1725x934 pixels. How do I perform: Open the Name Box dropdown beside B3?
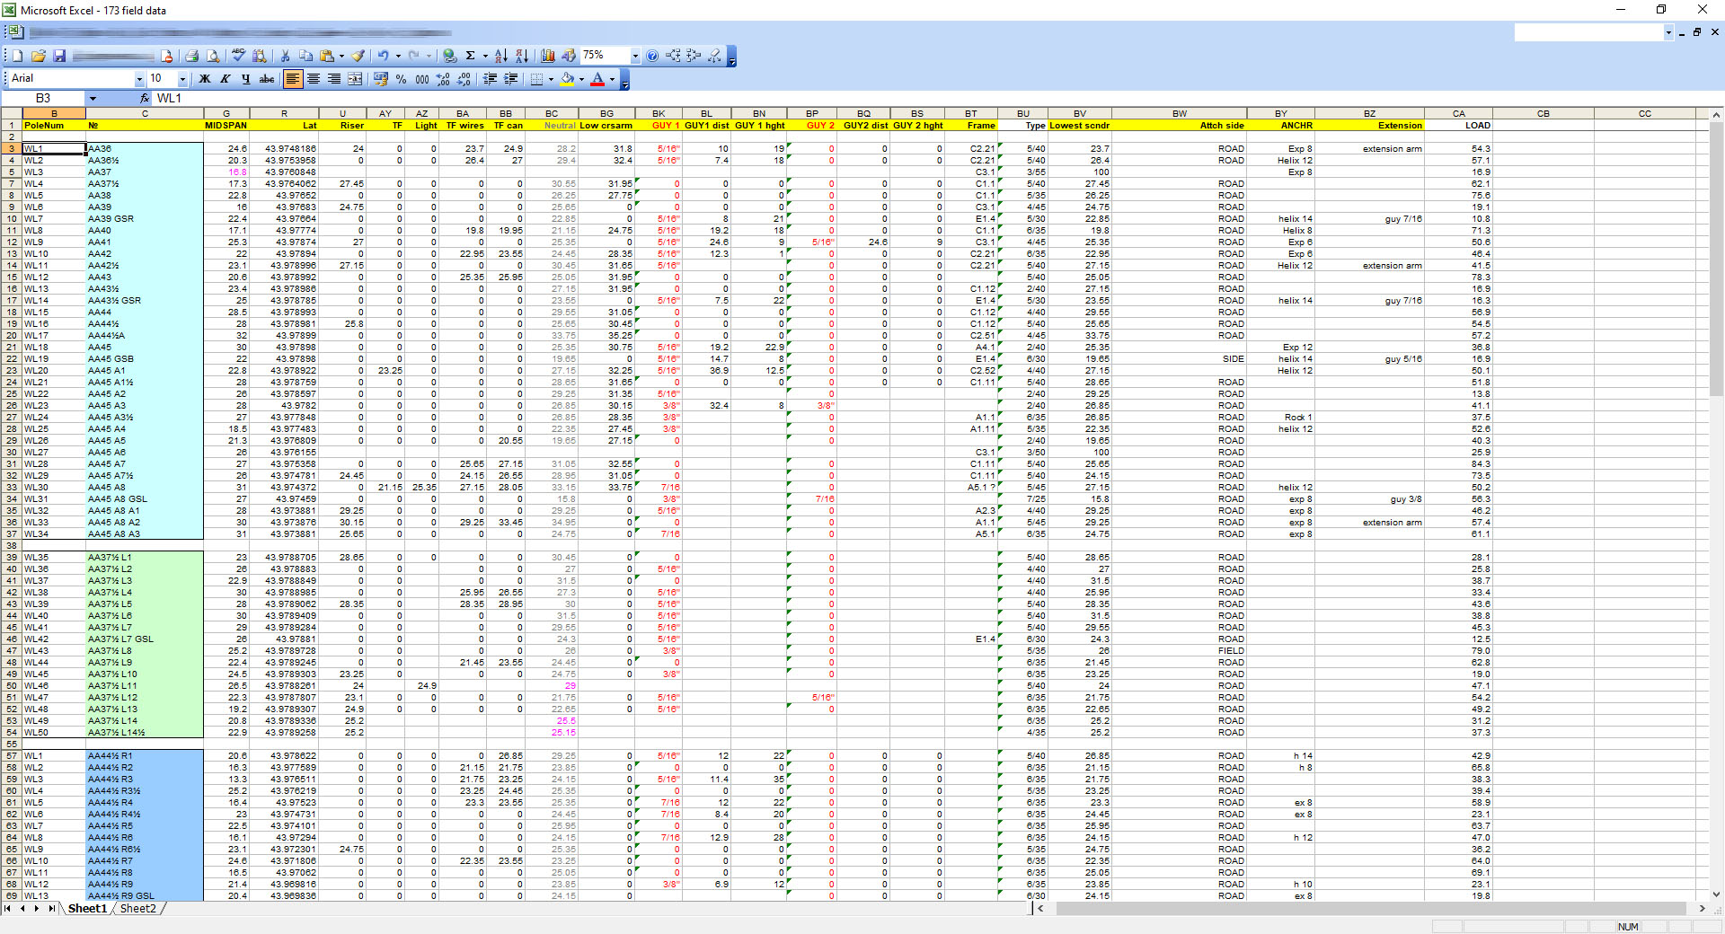[92, 98]
